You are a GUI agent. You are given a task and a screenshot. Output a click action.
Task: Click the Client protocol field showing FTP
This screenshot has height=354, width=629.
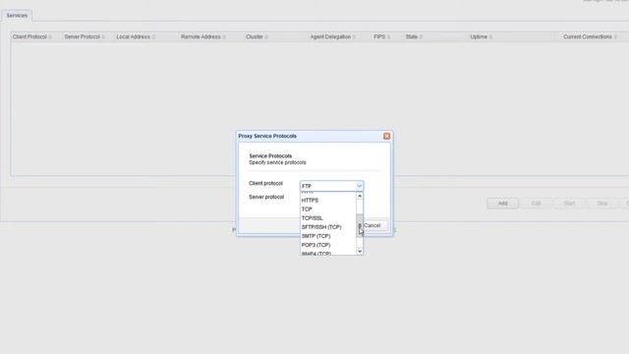pyautogui.click(x=327, y=186)
